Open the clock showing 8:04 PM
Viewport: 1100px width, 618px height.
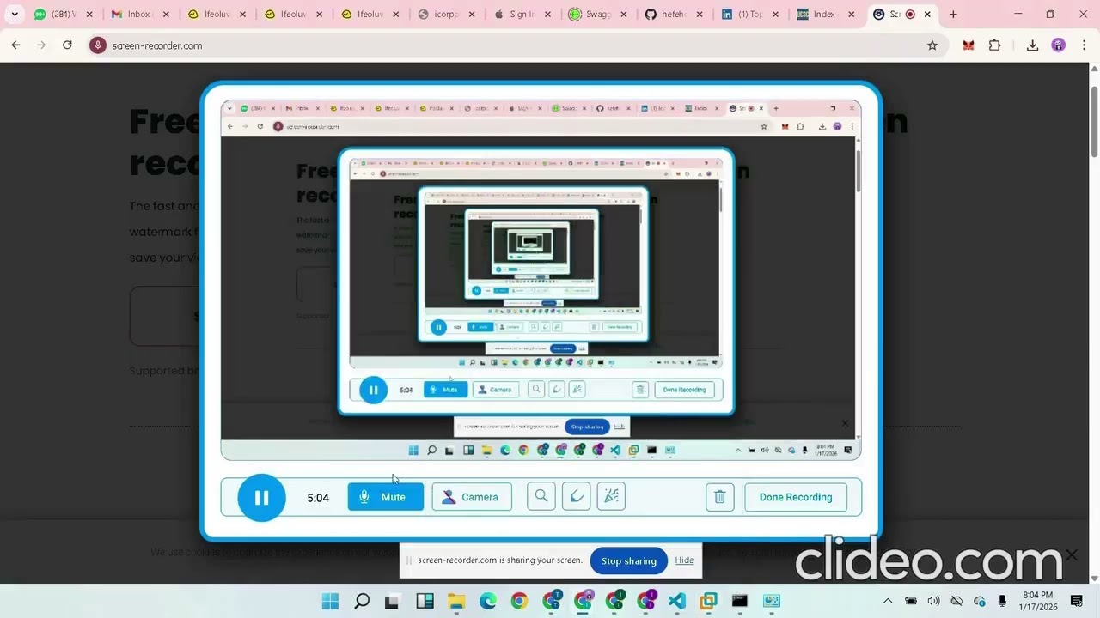tap(1038, 601)
